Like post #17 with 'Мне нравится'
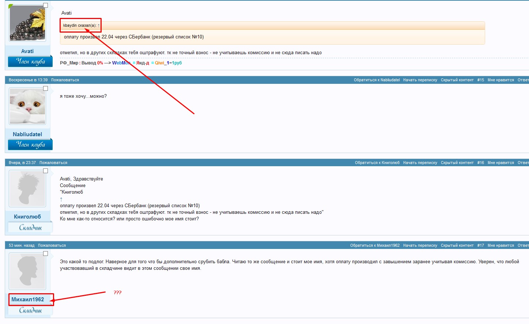The width and height of the screenshot is (529, 324). [501, 245]
